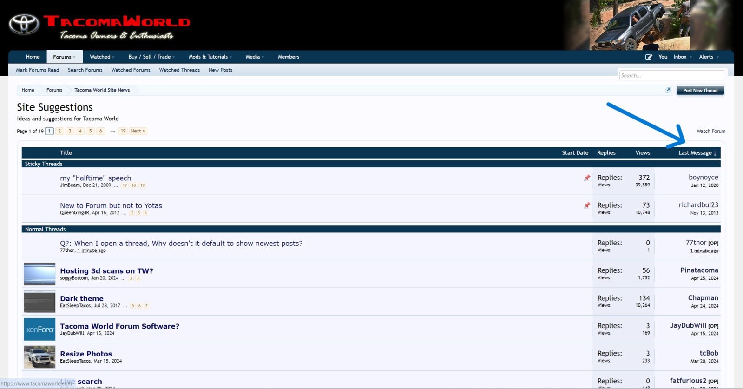Image resolution: width=743 pixels, height=389 pixels.
Task: Open Watched Threads link
Action: pyautogui.click(x=179, y=70)
